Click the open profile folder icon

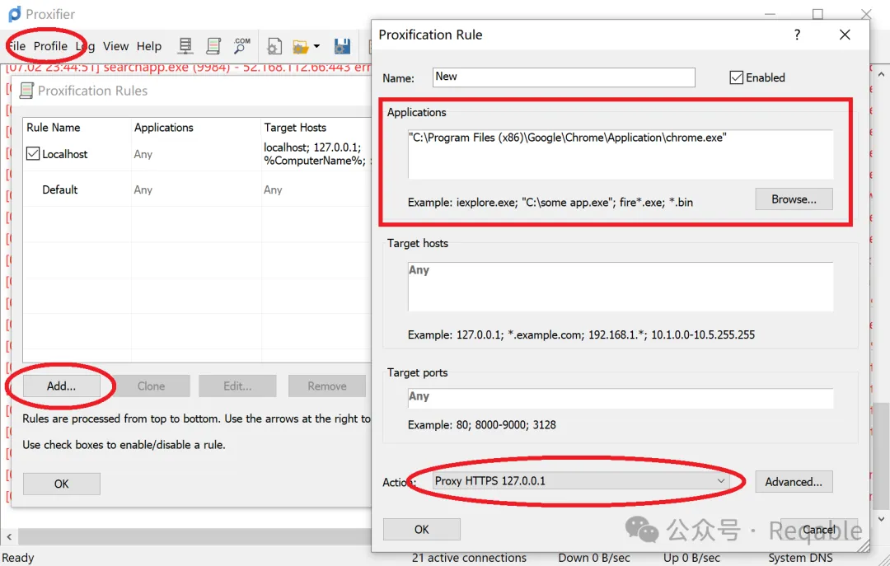tap(300, 46)
